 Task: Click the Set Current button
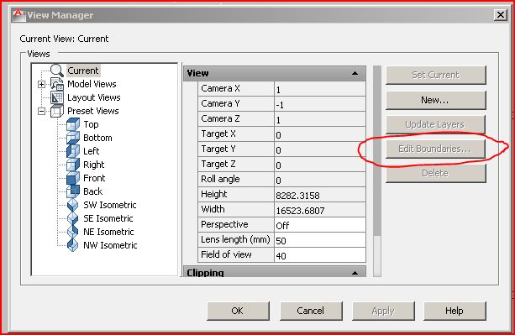435,75
